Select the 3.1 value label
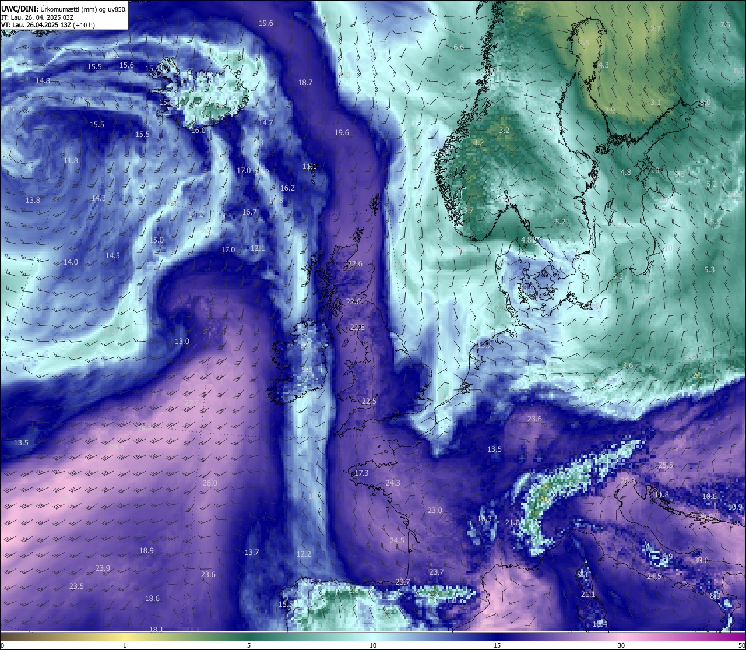 [656, 103]
